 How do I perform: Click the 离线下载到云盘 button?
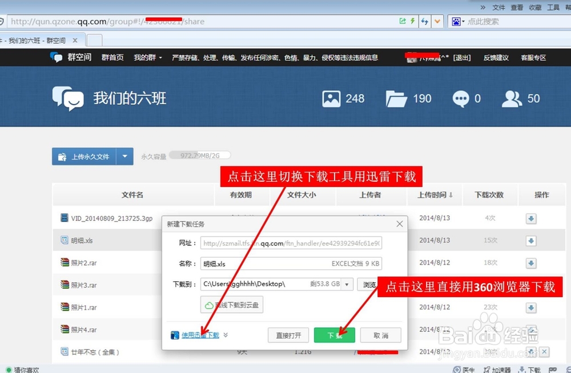pos(232,305)
